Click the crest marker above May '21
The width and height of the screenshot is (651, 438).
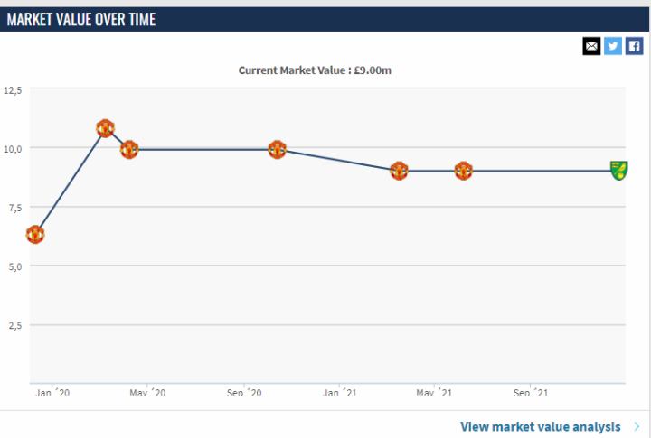click(x=463, y=171)
